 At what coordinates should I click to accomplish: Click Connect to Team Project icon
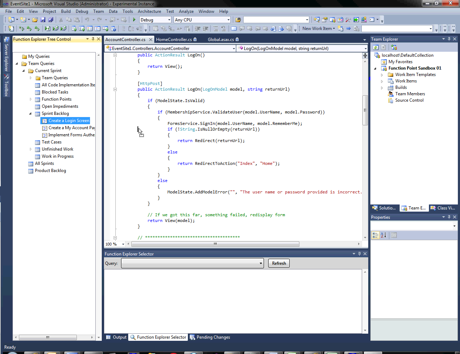point(394,47)
